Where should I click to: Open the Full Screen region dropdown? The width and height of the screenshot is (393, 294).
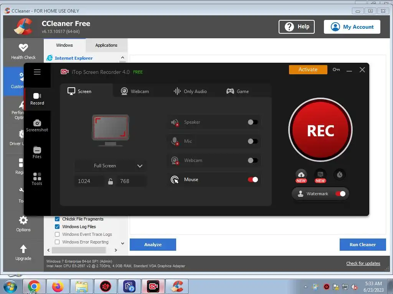[x=111, y=166]
